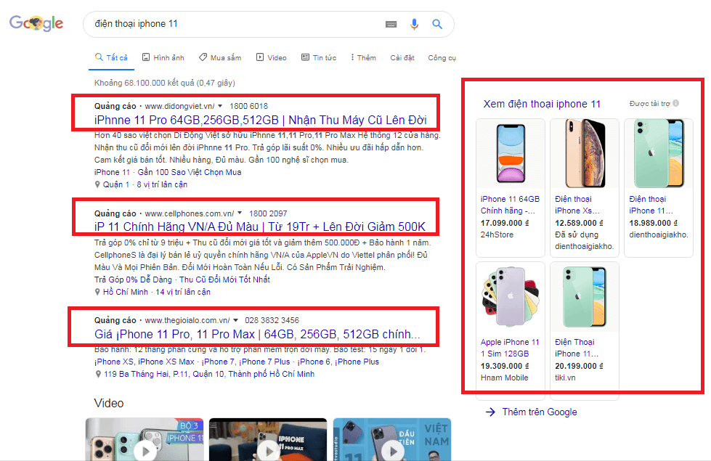Click 14 vị trí lân cận link
Viewport: 711px width, 461px height.
[183, 292]
